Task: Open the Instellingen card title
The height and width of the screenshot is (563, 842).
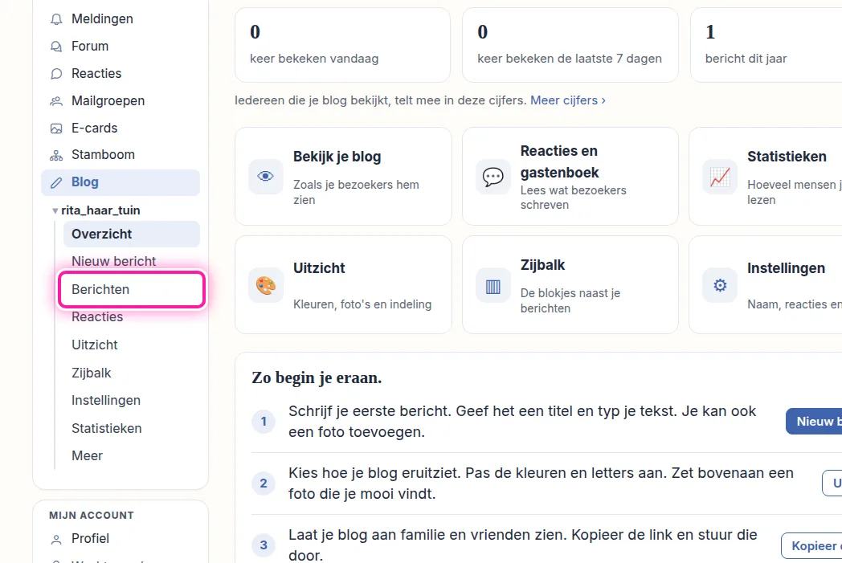Action: click(786, 267)
